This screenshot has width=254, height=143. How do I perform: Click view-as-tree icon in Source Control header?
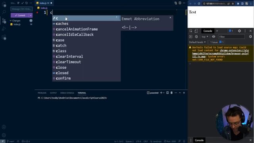click(18, 3)
